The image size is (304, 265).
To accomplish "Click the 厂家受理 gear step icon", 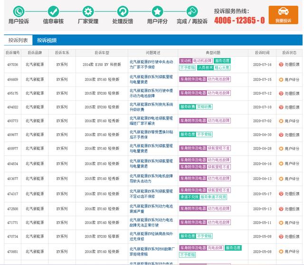I will point(88,11).
